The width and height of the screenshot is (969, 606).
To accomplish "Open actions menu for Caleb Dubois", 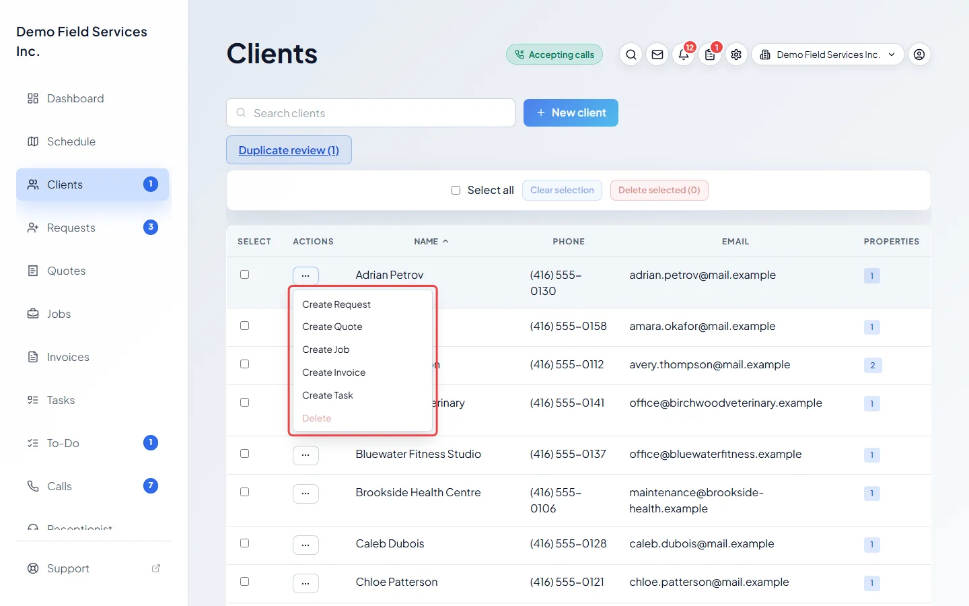I will [x=306, y=545].
